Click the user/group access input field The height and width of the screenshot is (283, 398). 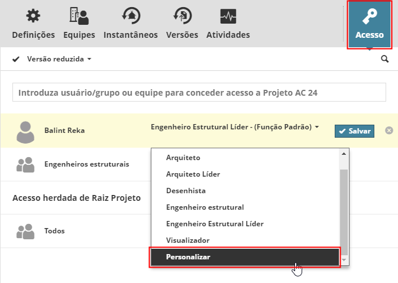[199, 93]
